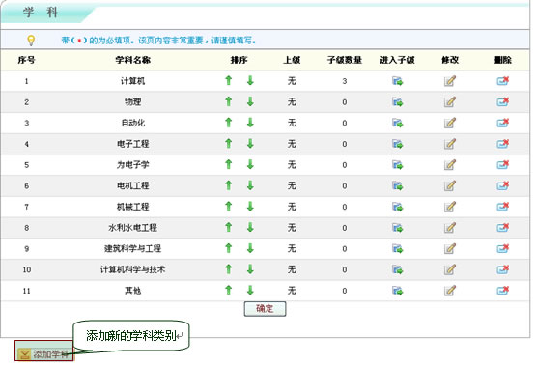535x365 pixels.
Task: Delete the 电子工程 subject
Action: tap(502, 144)
